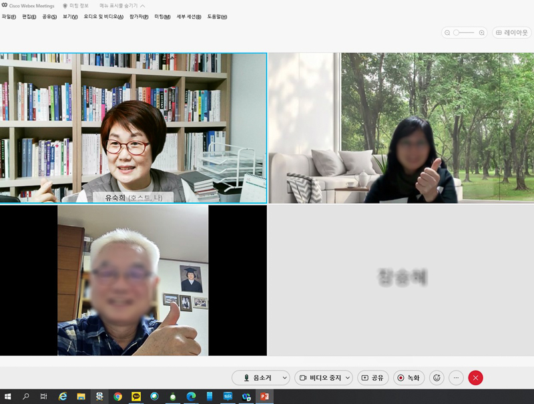Open audio options arrow beside 음소거

click(x=284, y=378)
